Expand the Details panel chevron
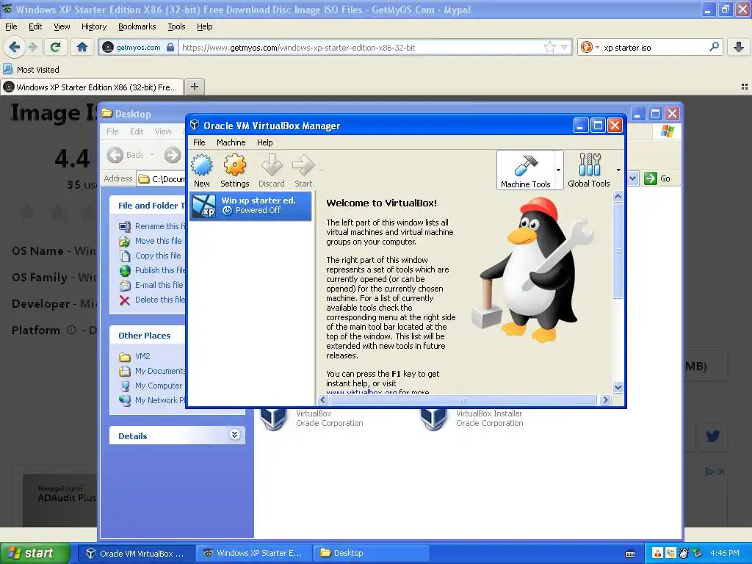This screenshot has width=752, height=564. pos(234,435)
